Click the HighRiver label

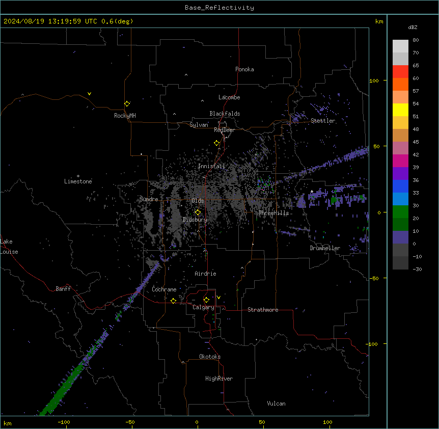coord(219,379)
